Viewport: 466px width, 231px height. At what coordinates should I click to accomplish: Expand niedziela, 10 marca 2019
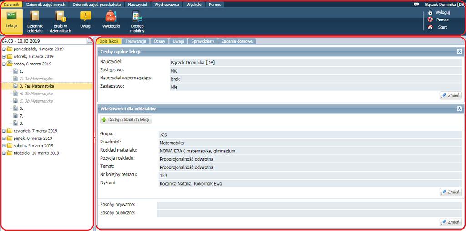coord(4,153)
